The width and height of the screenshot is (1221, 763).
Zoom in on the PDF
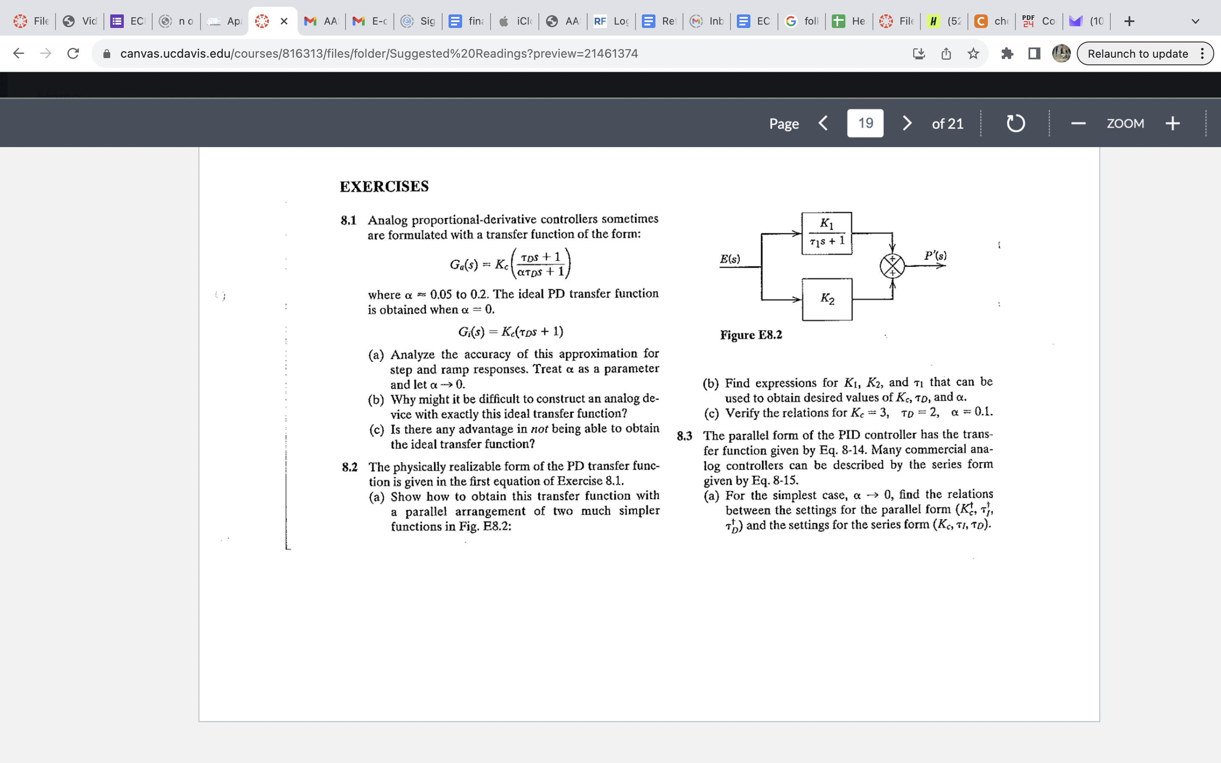pos(1173,123)
